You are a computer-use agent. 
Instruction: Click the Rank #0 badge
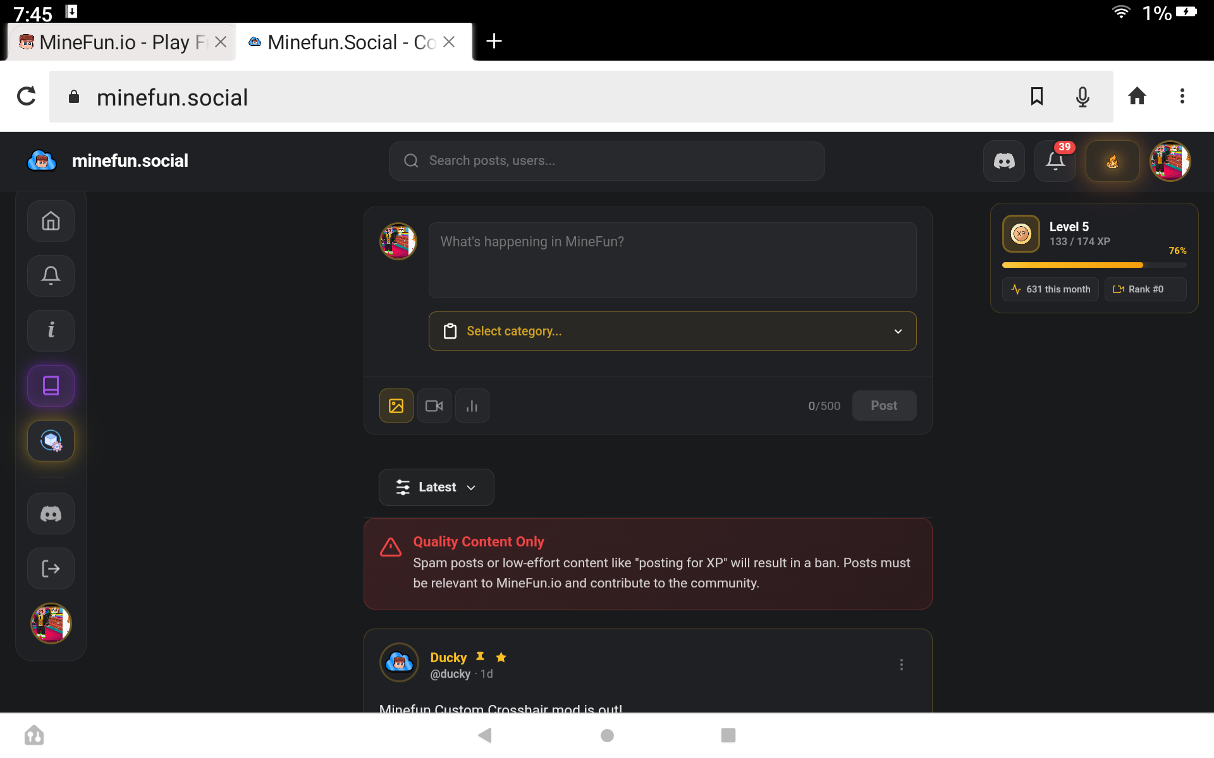coord(1144,289)
